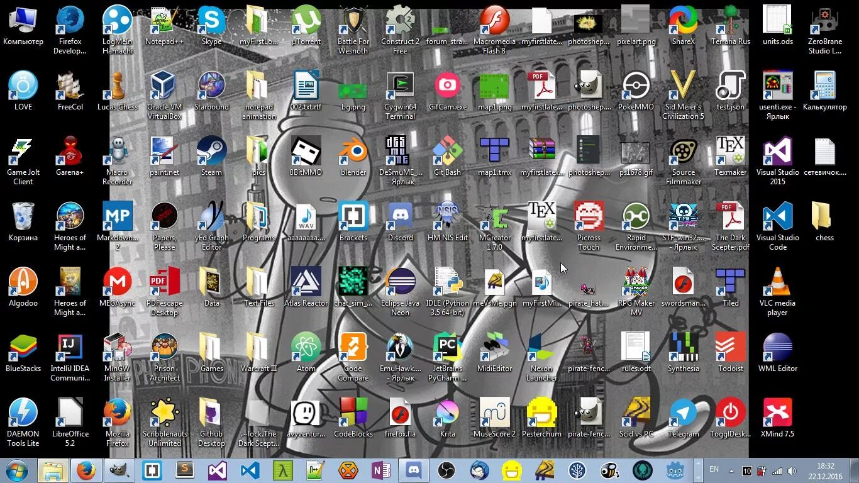
Task: Launch Krita desktop shortcut
Action: (x=448, y=419)
